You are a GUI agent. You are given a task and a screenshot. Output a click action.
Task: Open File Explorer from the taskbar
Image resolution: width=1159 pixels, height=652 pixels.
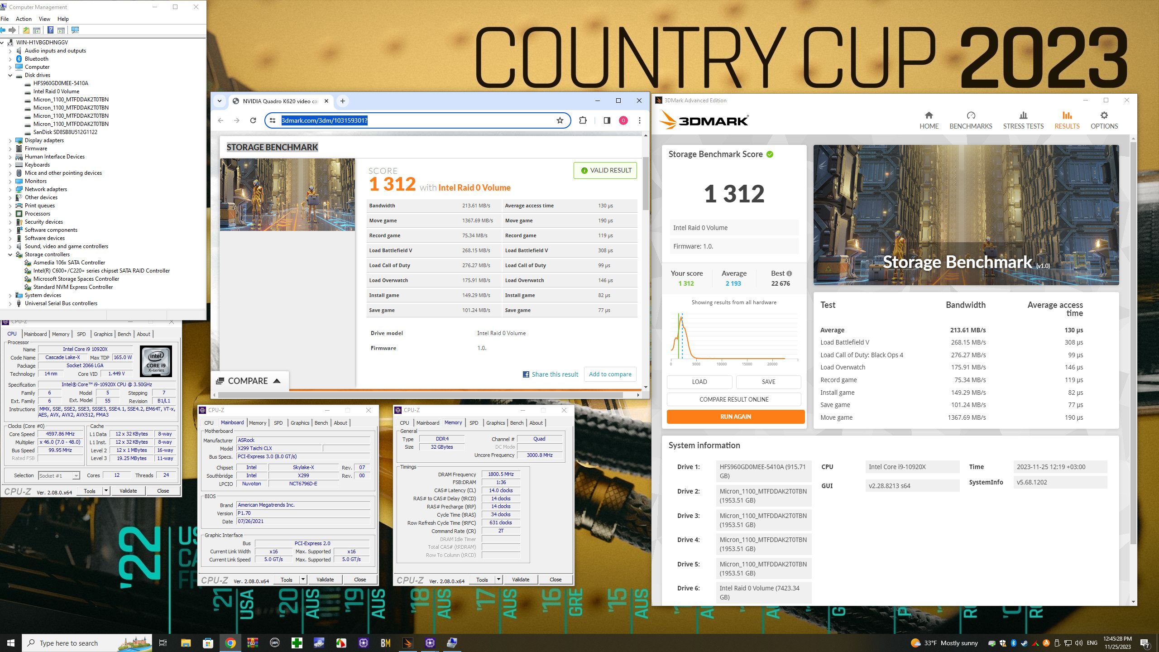[186, 643]
